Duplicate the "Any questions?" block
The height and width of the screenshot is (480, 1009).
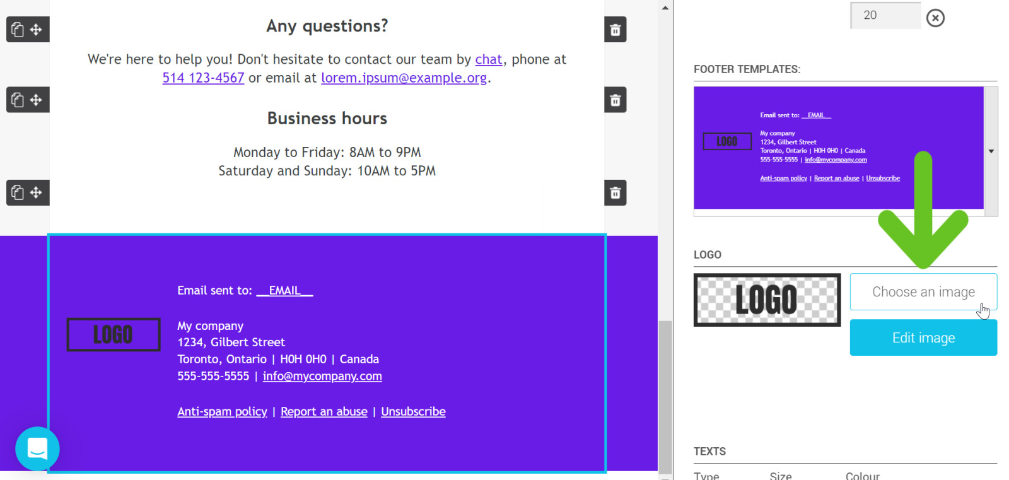pyautogui.click(x=18, y=30)
